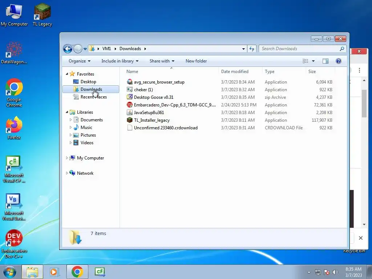Open the view options dropdown arrow

coord(313,61)
